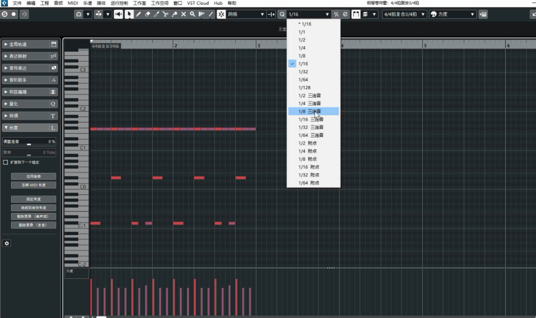Pick the Split scissors tool
Image resolution: width=536 pixels, height=318 pixels.
[165, 14]
